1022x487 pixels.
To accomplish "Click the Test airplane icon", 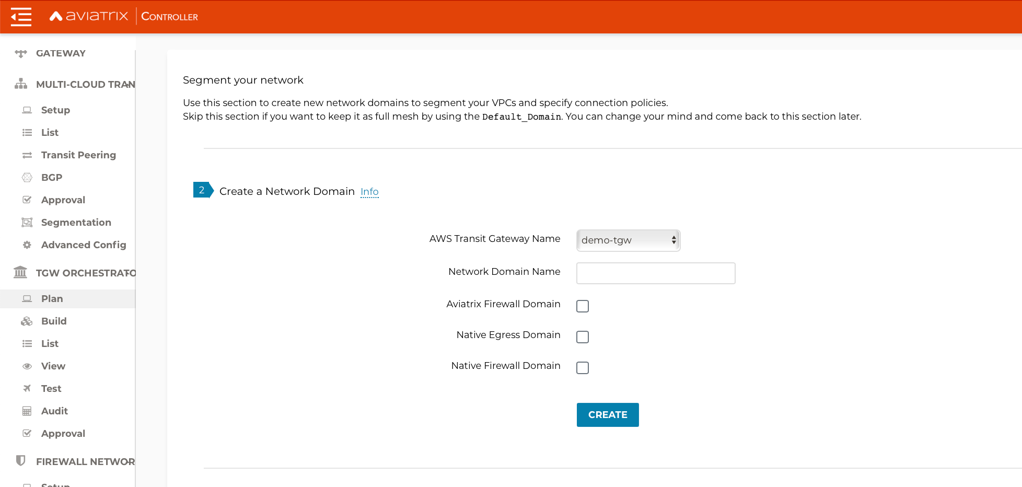I will click(27, 389).
